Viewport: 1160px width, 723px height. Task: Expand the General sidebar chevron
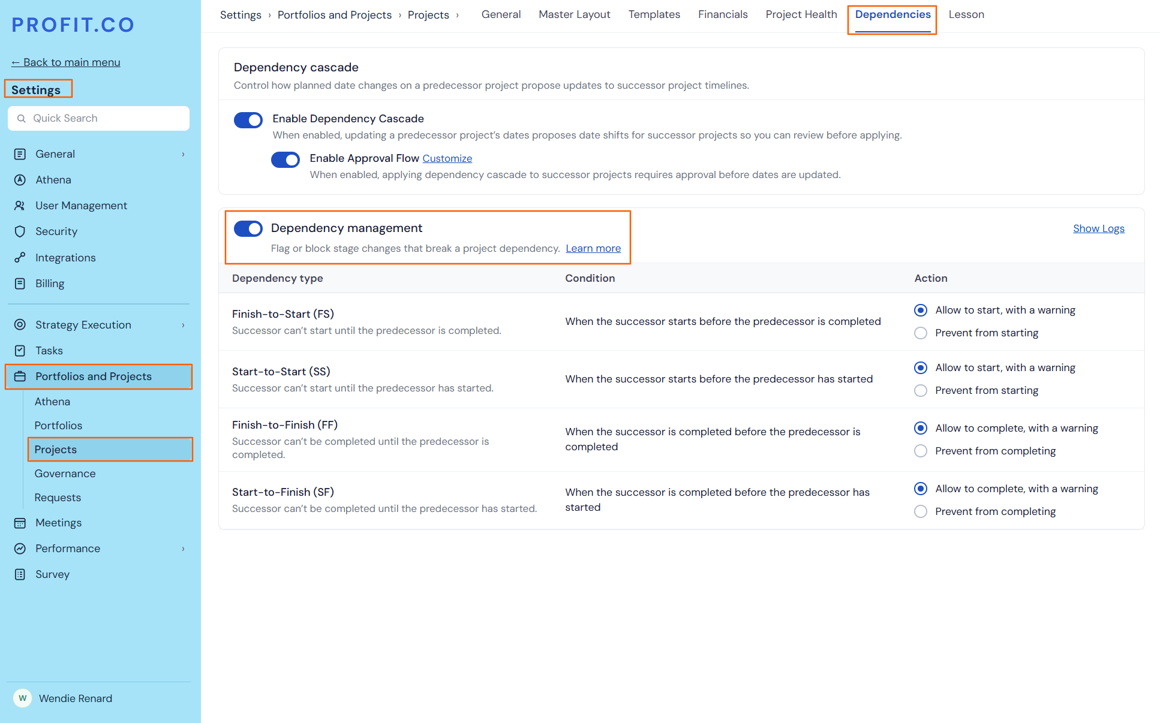[x=183, y=154]
